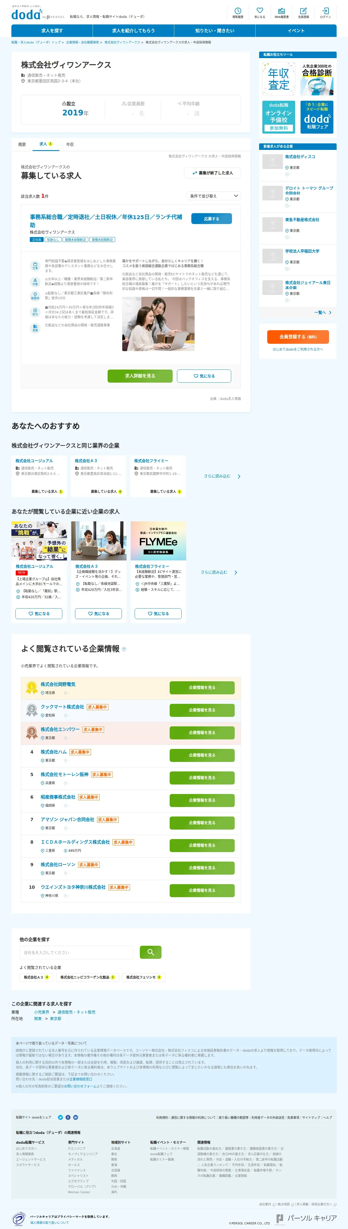Open the 閲覧履歴 clock icon in header
Viewport: 348px width, 1229px height.
pos(237,13)
